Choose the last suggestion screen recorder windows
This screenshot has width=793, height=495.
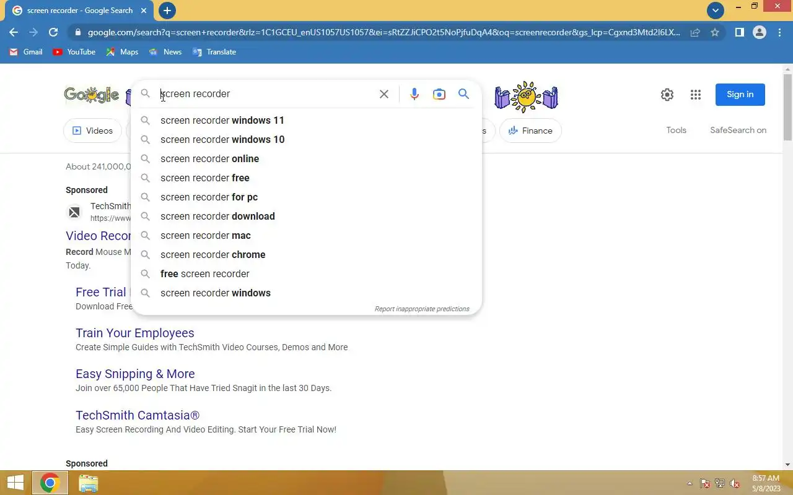306,293
